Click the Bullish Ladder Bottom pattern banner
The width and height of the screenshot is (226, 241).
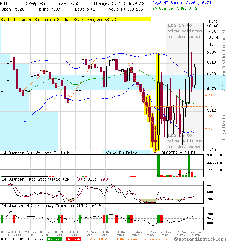point(75,20)
